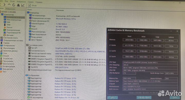
Task: Open AMD Radeon RX 570 (Polaris 20) link
Action: click(x=67, y=98)
